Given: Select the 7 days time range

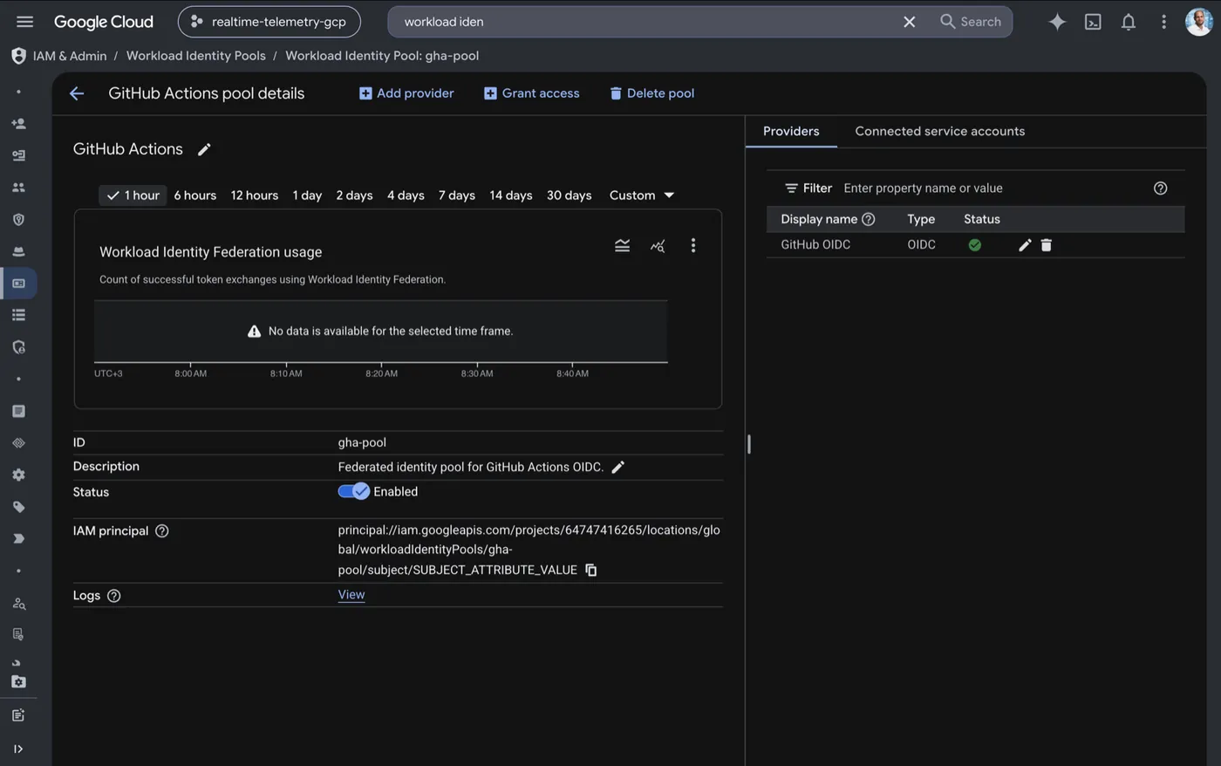Looking at the screenshot, I should coord(457,195).
